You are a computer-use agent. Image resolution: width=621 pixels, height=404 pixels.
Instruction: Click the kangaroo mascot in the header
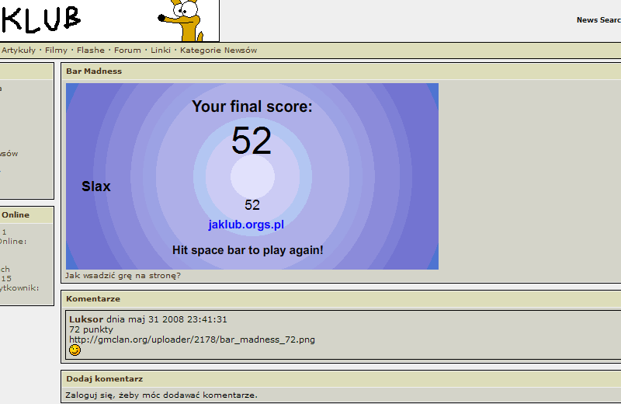[185, 20]
